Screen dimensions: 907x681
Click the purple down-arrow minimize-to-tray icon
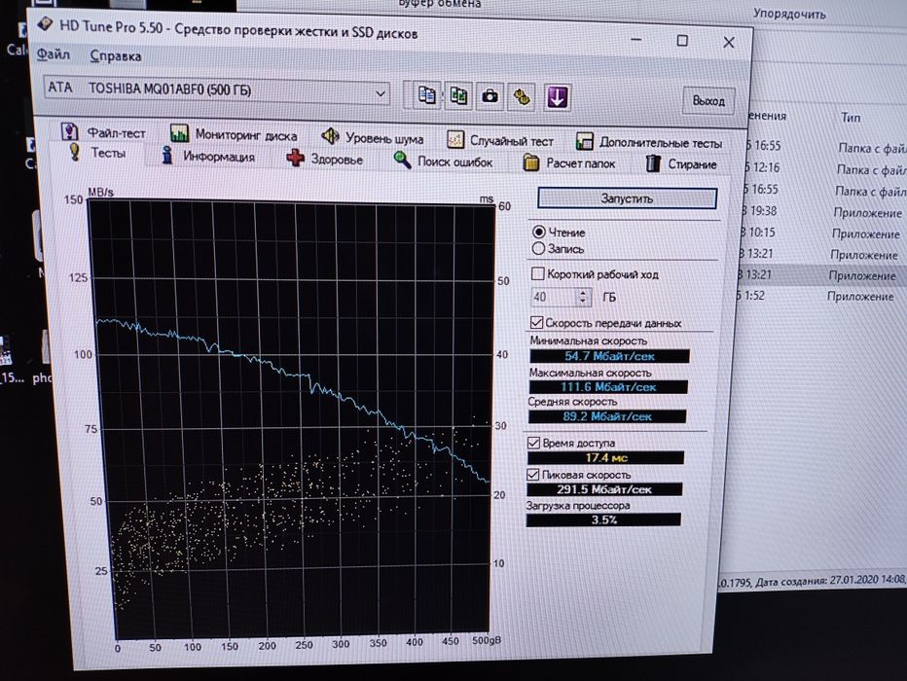[558, 96]
